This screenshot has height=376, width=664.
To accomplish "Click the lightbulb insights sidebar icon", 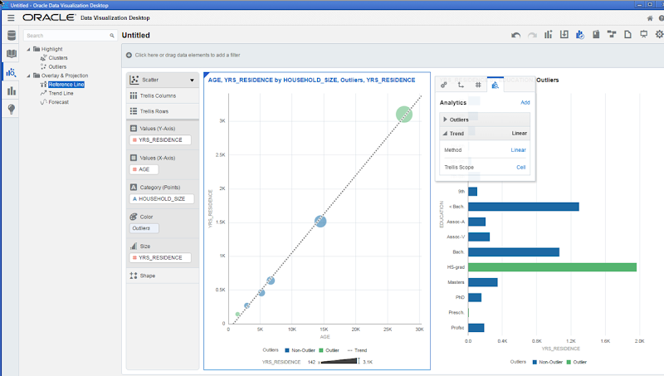I will pos(12,110).
